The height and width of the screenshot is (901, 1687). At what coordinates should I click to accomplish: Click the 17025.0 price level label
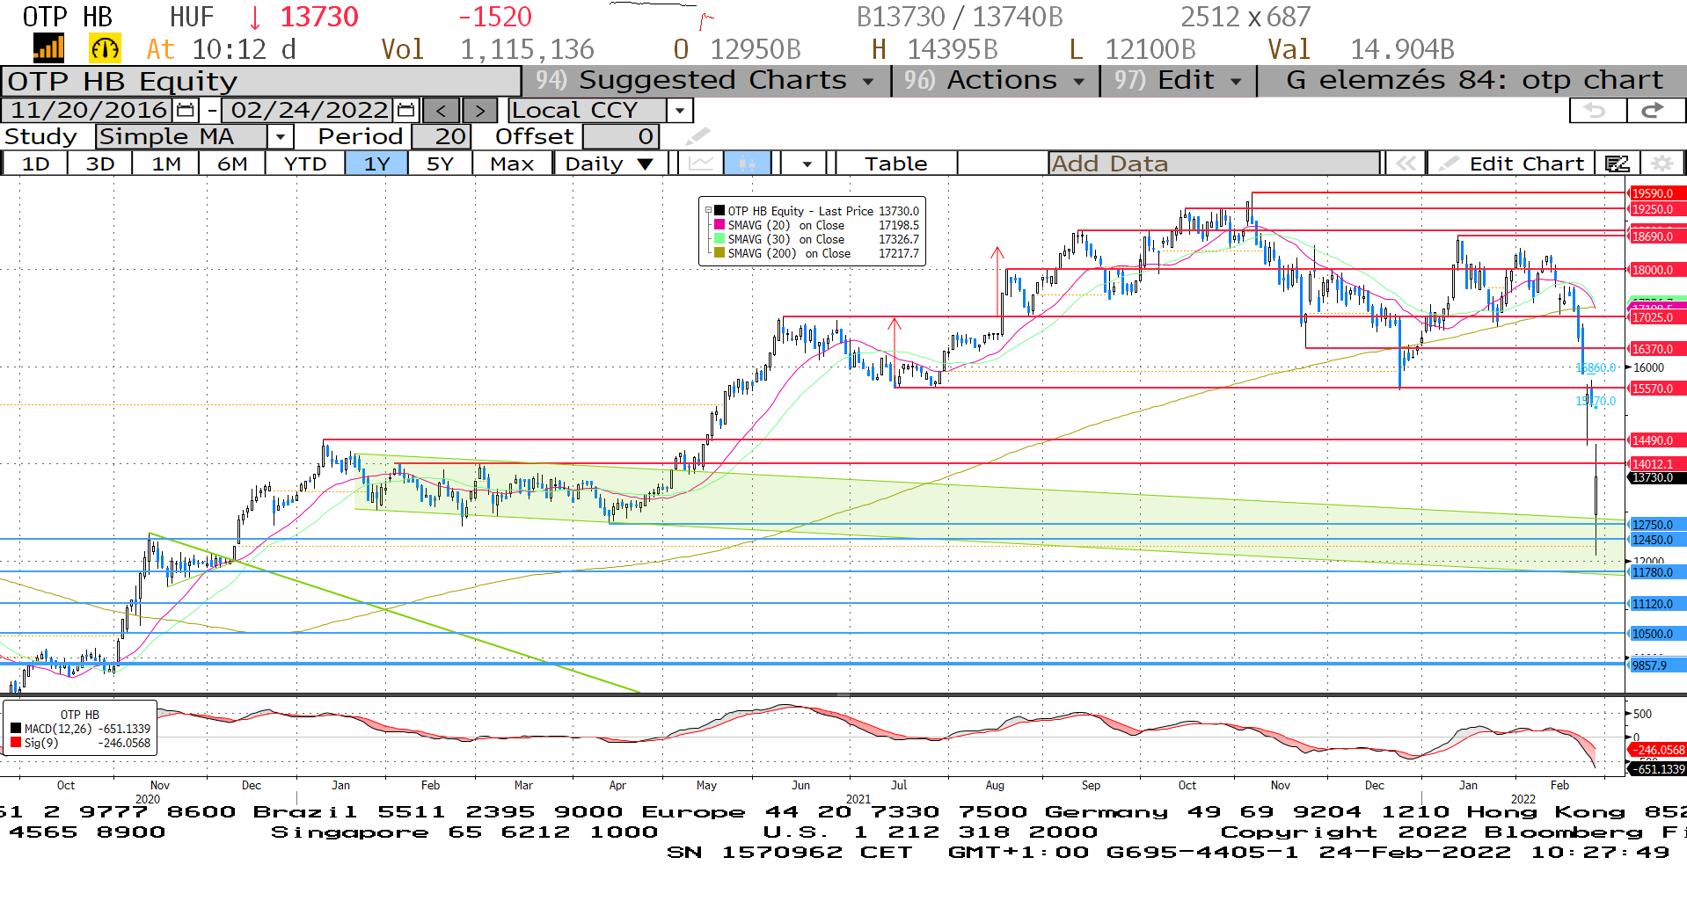pyautogui.click(x=1656, y=317)
